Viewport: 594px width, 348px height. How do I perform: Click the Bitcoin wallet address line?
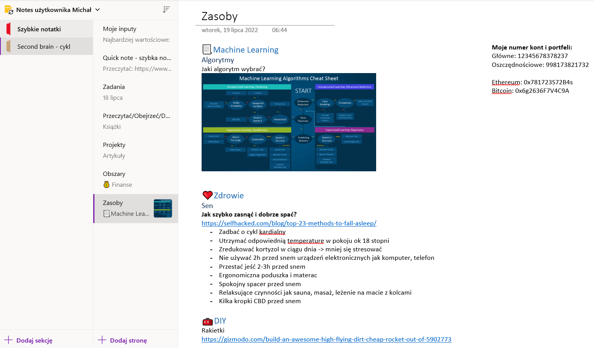click(530, 91)
